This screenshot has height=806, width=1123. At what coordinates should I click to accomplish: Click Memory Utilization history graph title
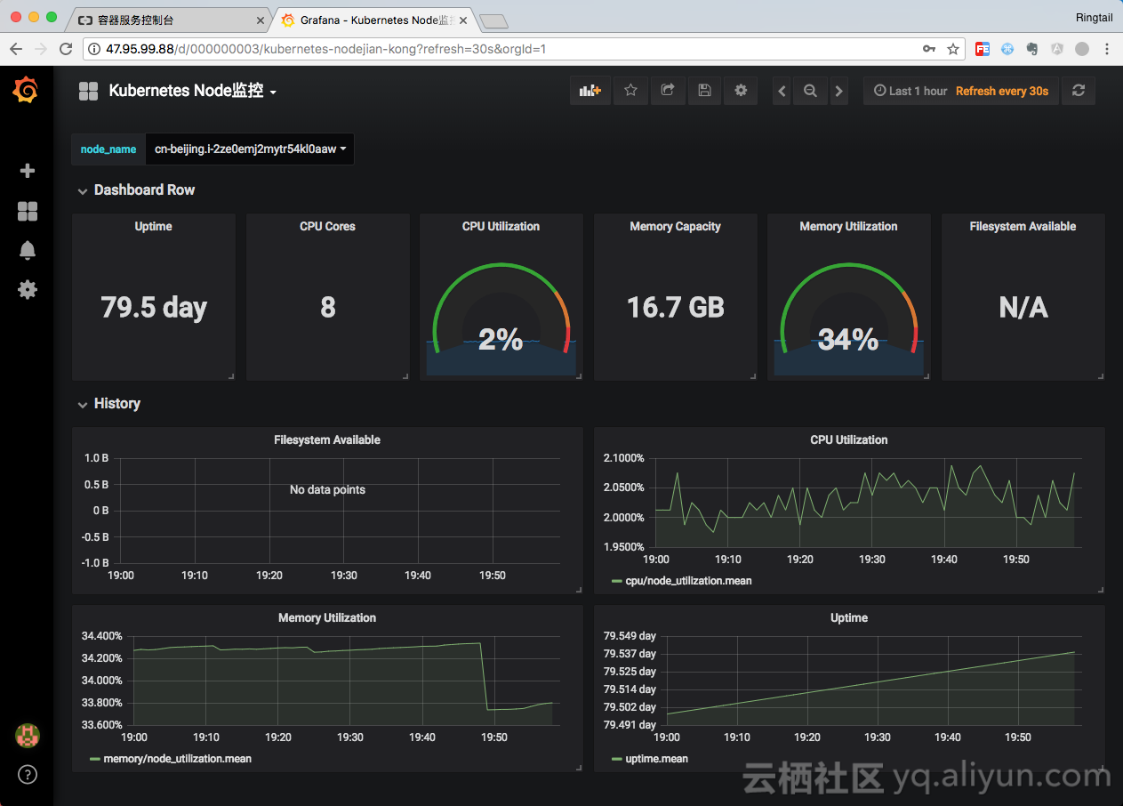(x=327, y=618)
